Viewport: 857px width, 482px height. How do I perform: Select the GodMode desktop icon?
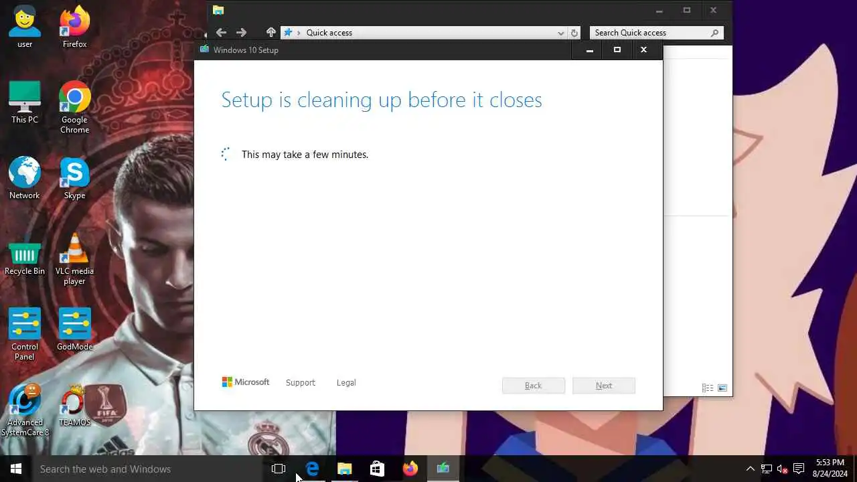point(74,329)
